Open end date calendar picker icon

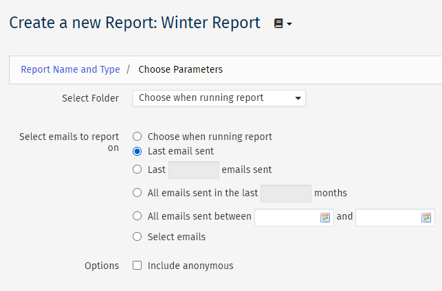coord(426,218)
